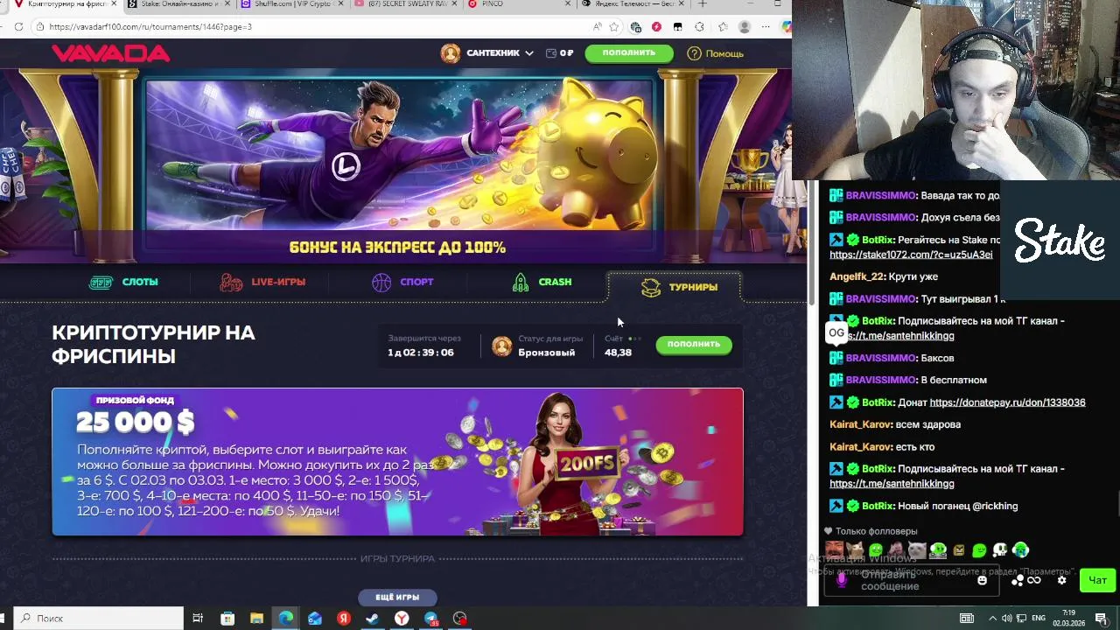Open the emoji picker smiley icon
Image resolution: width=1120 pixels, height=630 pixels.
[982, 580]
